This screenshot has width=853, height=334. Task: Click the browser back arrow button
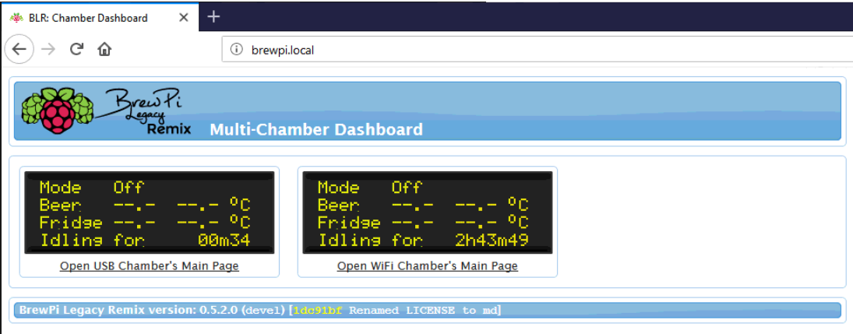pyautogui.click(x=19, y=50)
